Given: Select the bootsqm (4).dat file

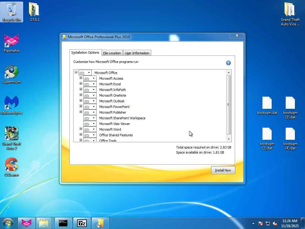Looking at the screenshot, I should point(290,139).
